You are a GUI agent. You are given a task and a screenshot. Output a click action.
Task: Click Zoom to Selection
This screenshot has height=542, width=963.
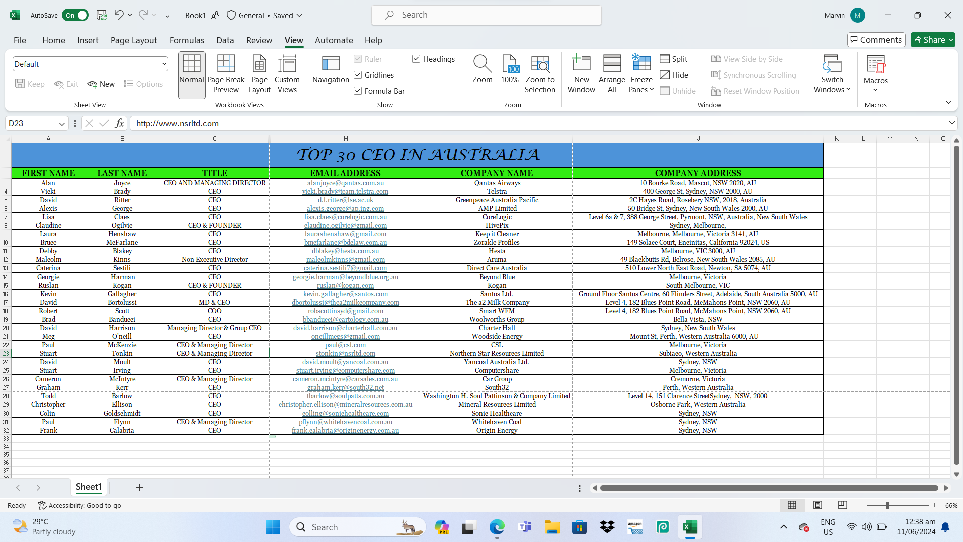540,74
